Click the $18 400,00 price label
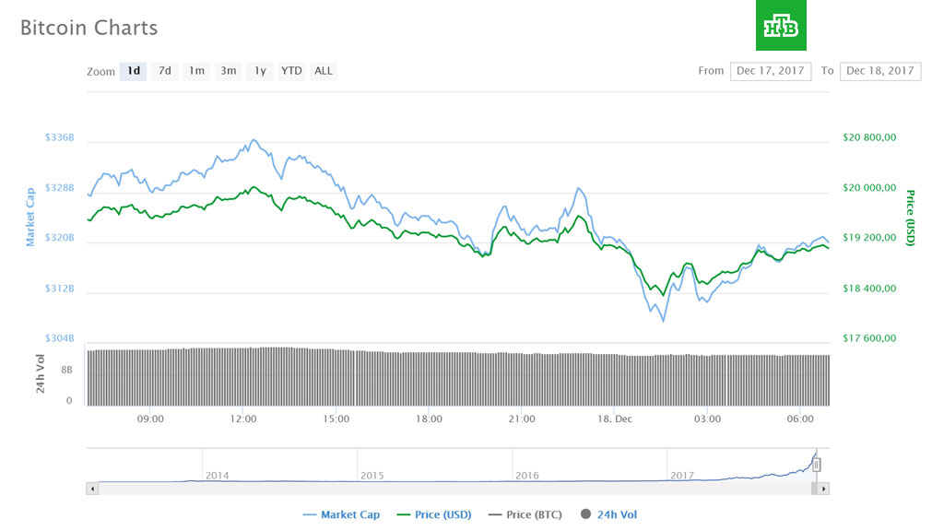 (869, 289)
